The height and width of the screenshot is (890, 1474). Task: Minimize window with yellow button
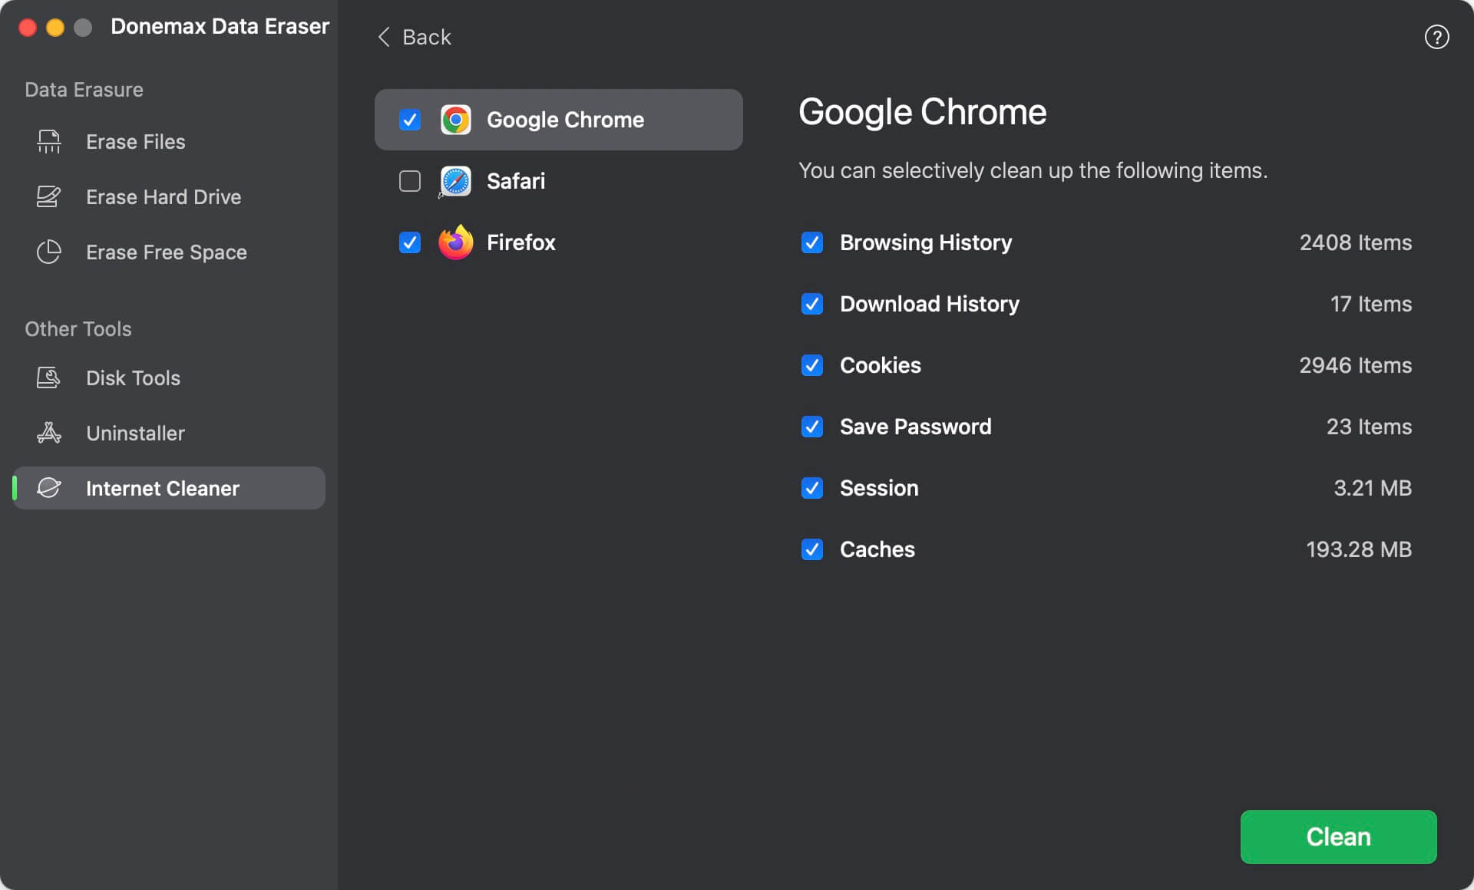55,28
